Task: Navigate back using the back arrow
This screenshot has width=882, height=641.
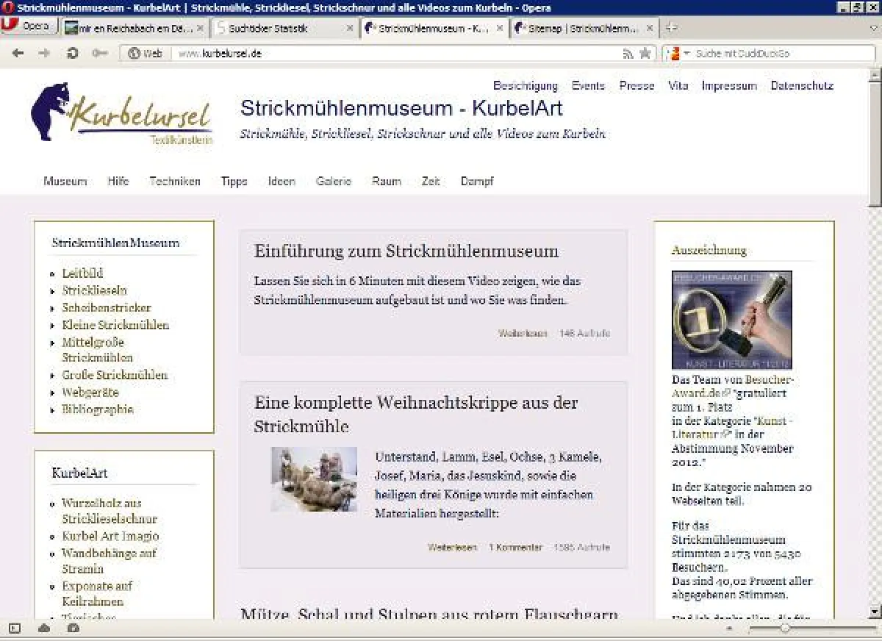Action: pyautogui.click(x=17, y=53)
